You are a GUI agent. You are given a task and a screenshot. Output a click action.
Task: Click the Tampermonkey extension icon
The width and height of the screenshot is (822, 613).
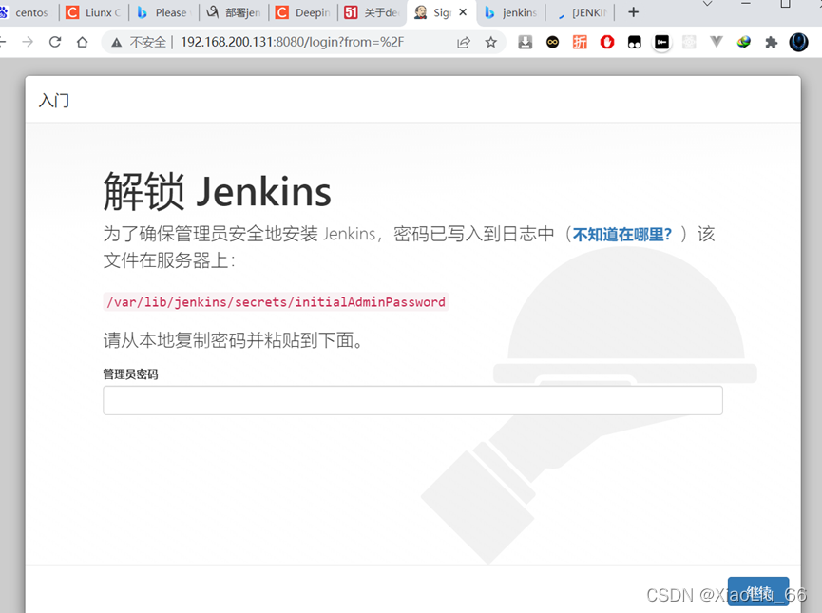pos(635,42)
